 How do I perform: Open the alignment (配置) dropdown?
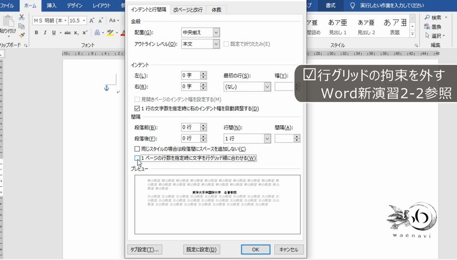click(x=216, y=32)
